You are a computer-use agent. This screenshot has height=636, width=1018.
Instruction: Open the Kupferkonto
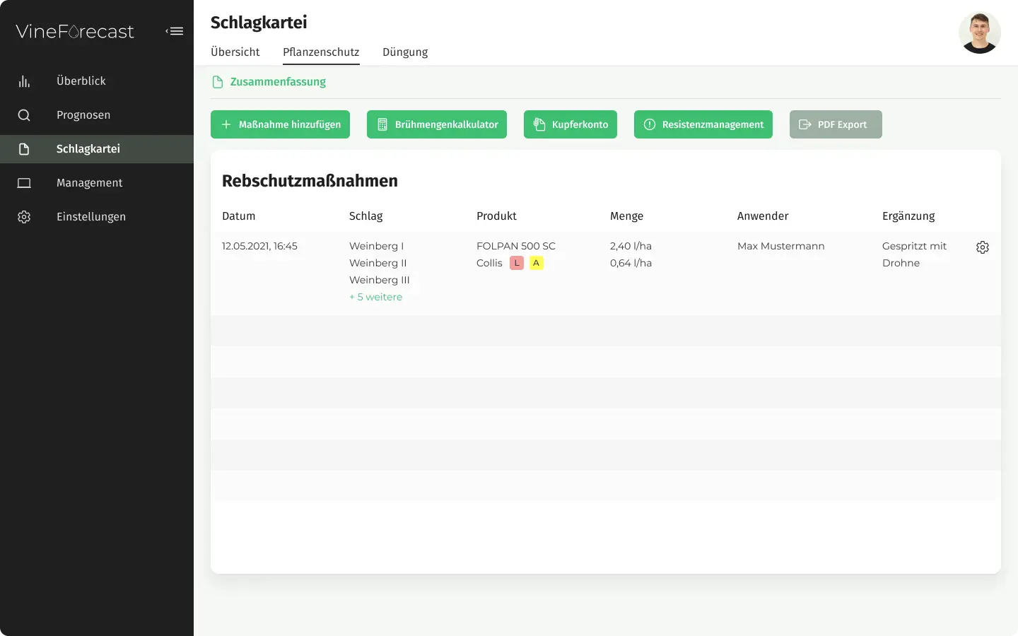coord(570,124)
